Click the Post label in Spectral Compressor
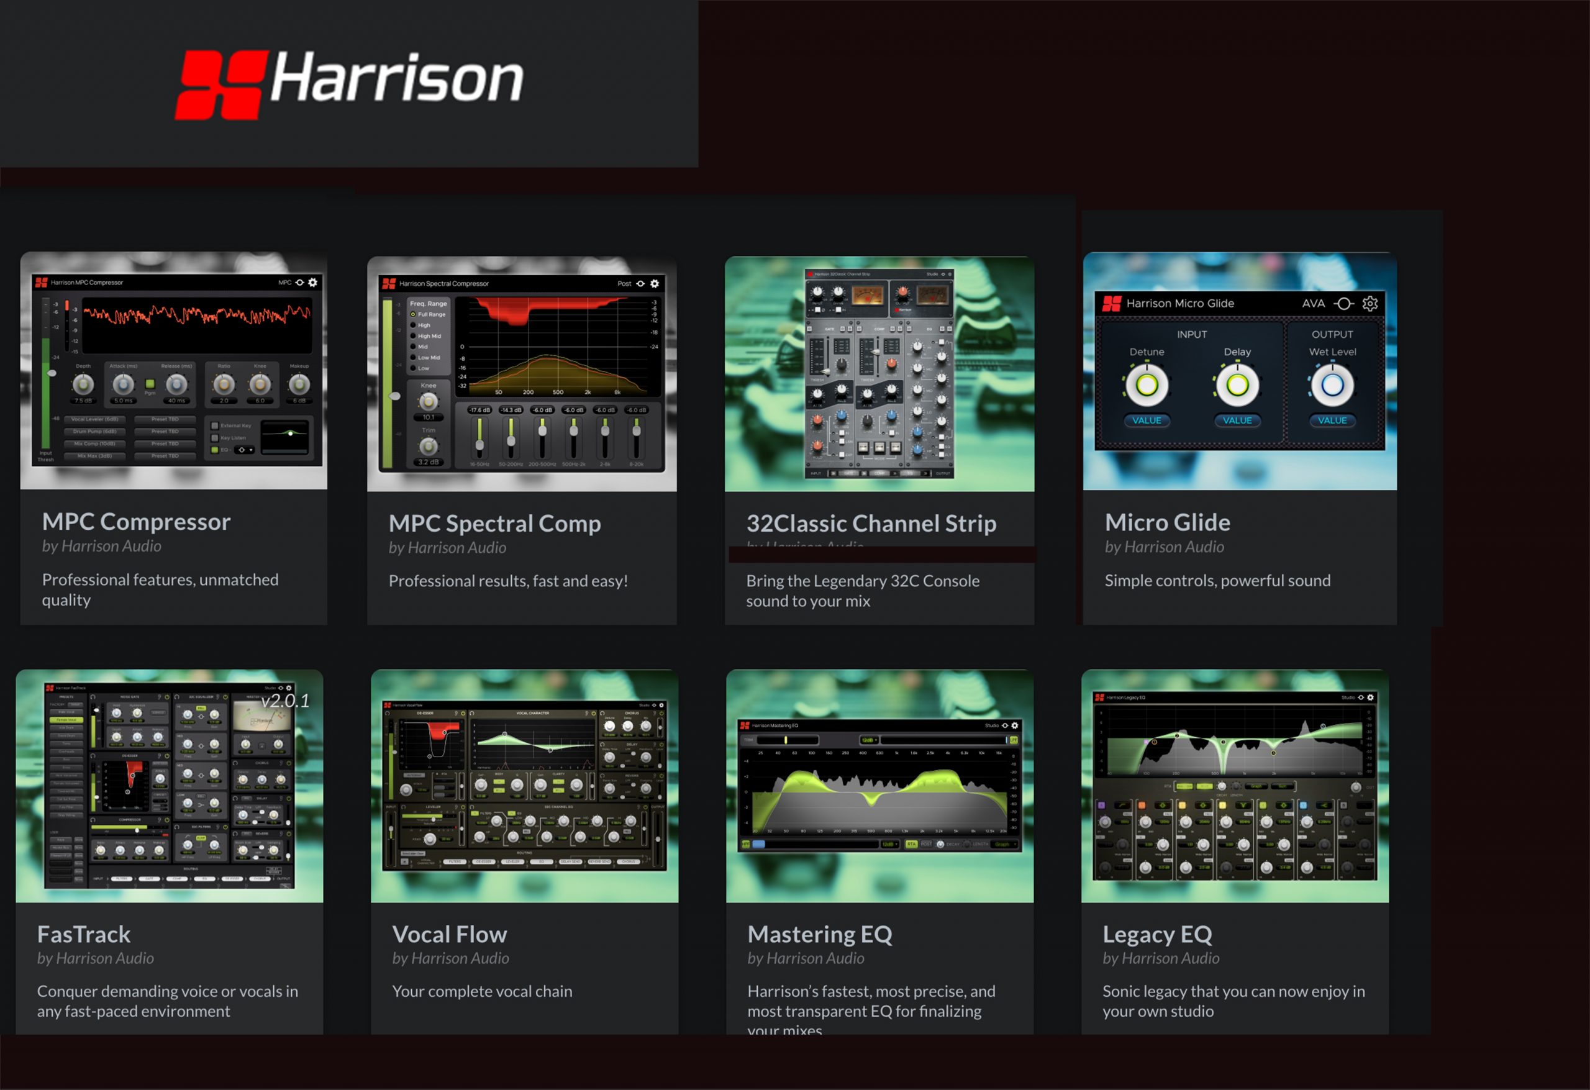 pos(624,283)
